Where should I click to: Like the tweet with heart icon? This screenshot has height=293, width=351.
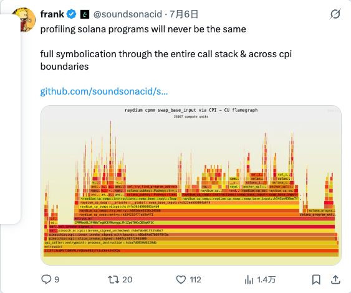pos(181,279)
